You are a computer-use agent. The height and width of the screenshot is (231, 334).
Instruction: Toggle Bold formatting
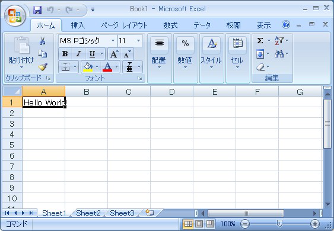65,54
